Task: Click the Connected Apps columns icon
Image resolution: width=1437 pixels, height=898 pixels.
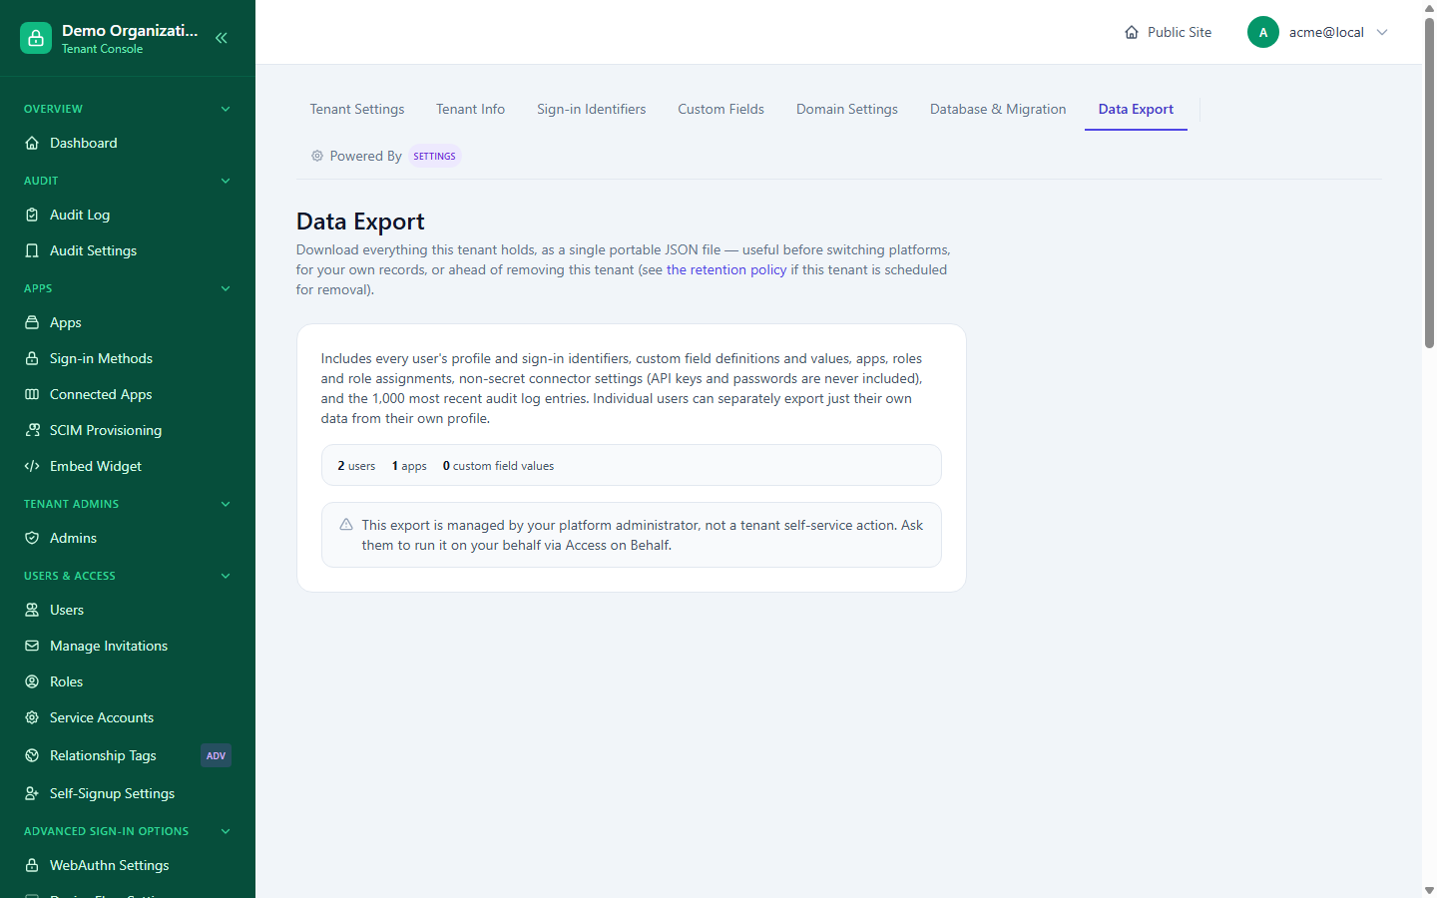Action: click(32, 394)
